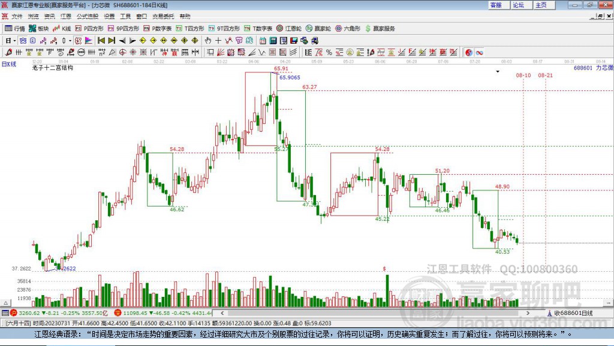614x346 pixels.
Task: Click the small black triangle above the chart
Action: point(498,72)
